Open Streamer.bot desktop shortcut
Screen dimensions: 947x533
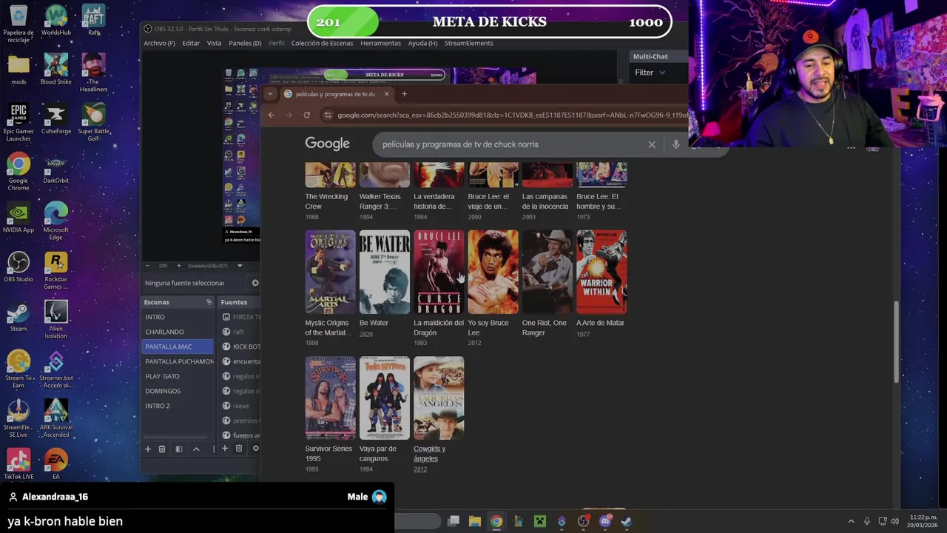[x=56, y=369]
